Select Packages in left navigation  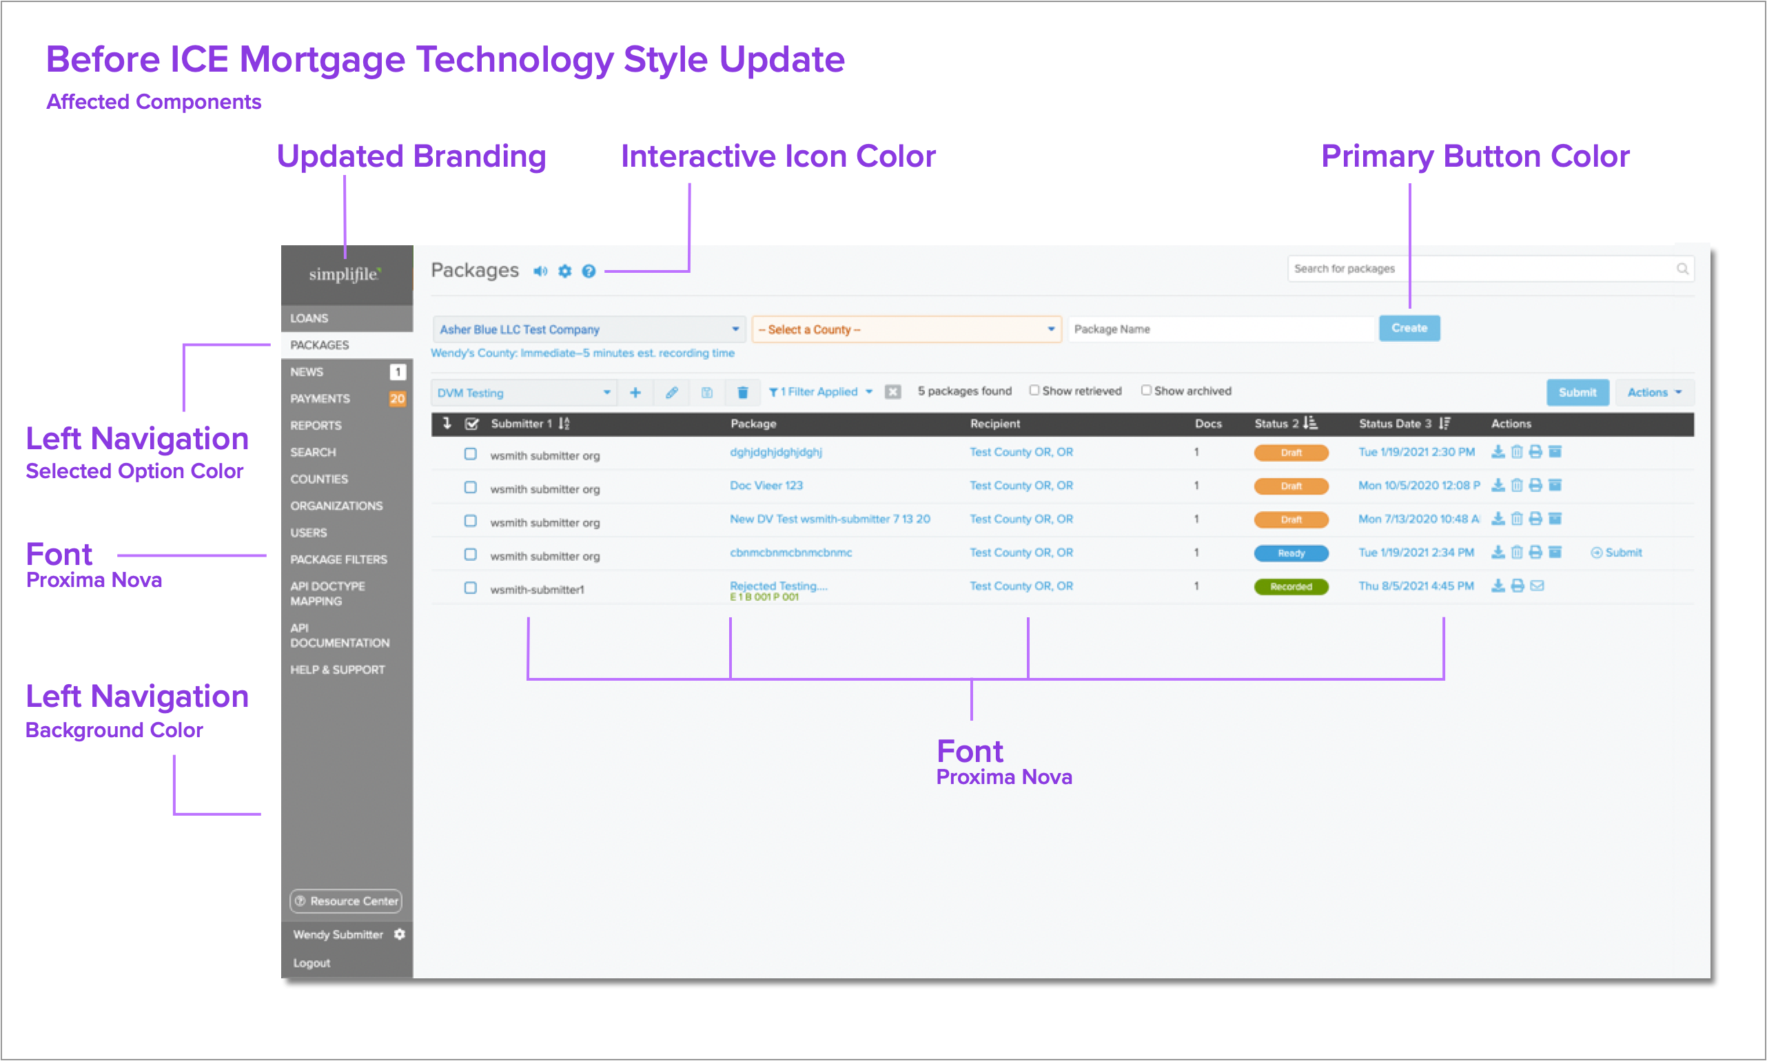347,345
